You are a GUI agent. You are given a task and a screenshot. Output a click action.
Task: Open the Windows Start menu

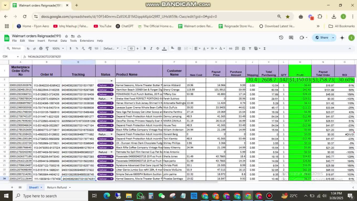(x=6, y=196)
